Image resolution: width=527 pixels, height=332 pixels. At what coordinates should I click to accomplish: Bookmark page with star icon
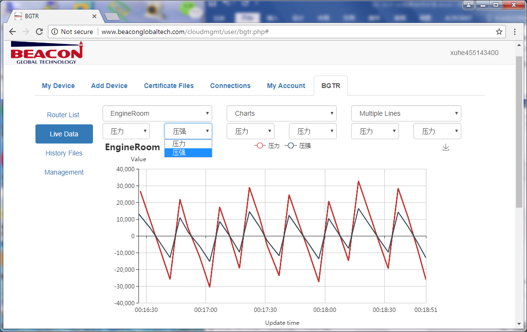(x=499, y=32)
